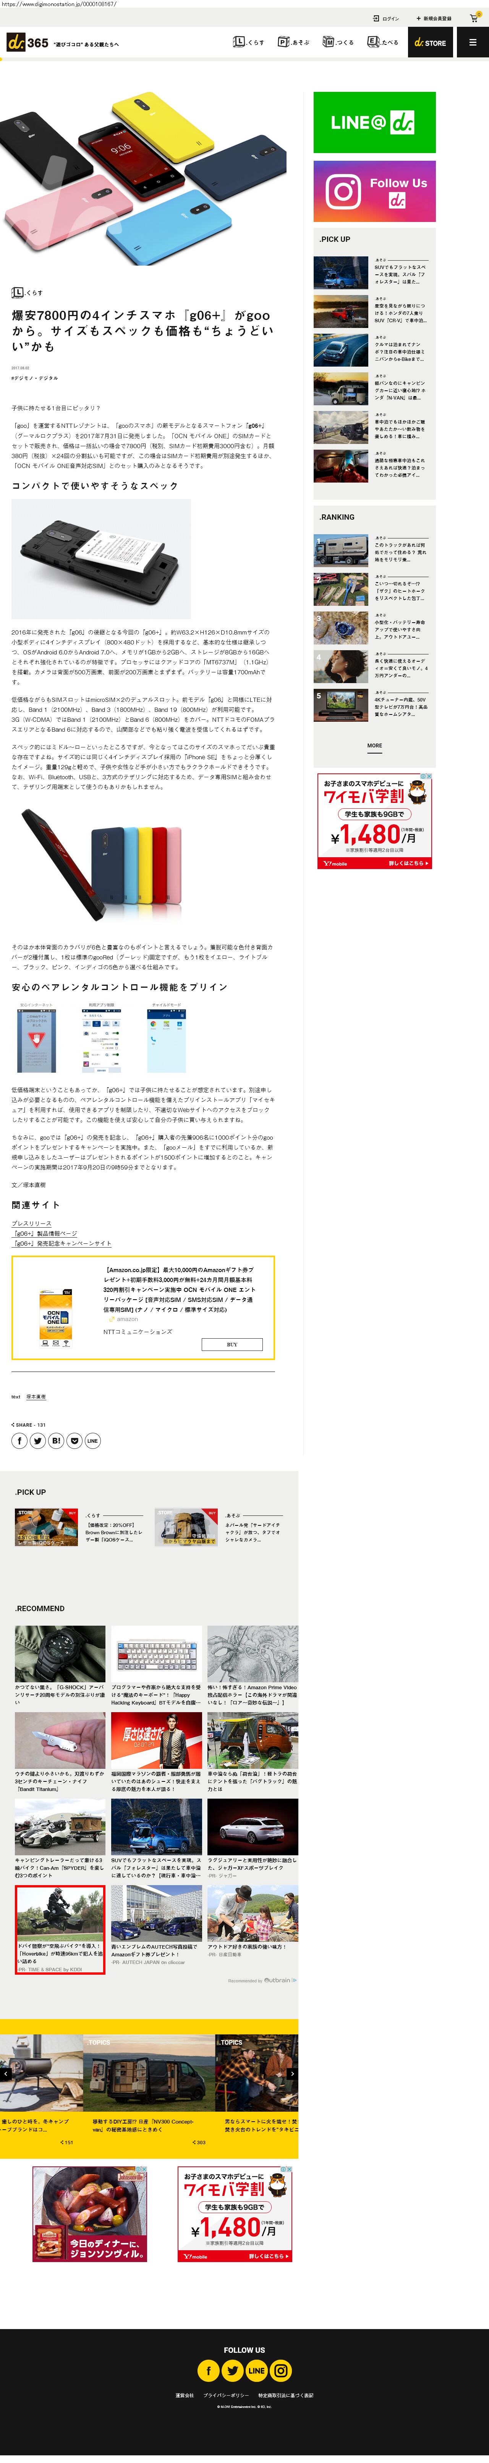Open the shopping cart icon

(x=474, y=18)
